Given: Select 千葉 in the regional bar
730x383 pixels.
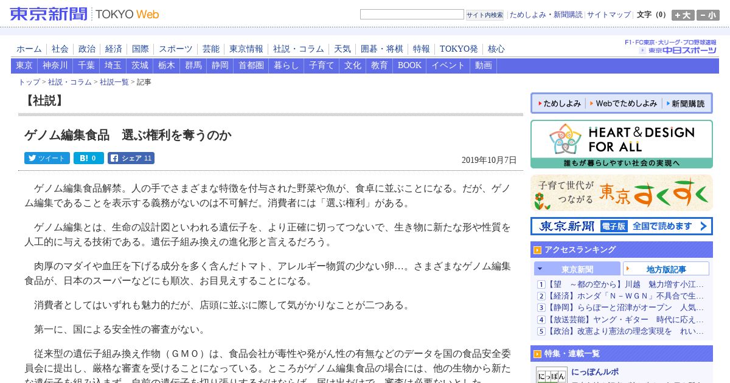Looking at the screenshot, I should 86,66.
